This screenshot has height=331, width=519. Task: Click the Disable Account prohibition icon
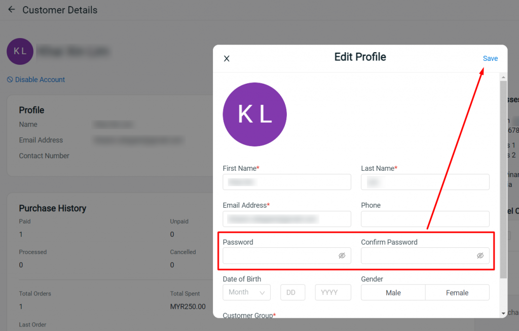10,80
